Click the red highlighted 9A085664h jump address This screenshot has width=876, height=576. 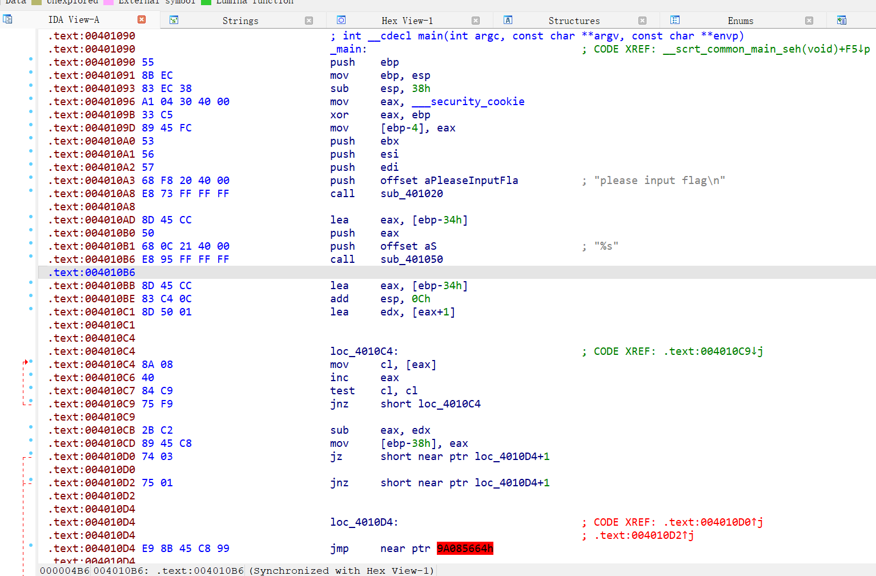point(465,549)
